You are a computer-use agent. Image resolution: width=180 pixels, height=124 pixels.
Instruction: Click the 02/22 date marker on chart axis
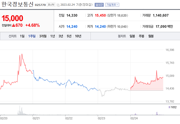[69, 118]
